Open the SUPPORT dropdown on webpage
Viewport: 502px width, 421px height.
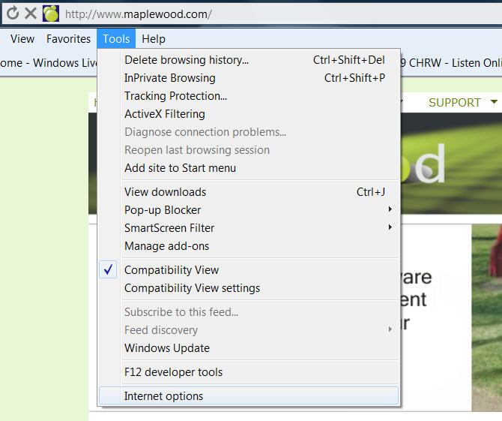click(x=462, y=103)
